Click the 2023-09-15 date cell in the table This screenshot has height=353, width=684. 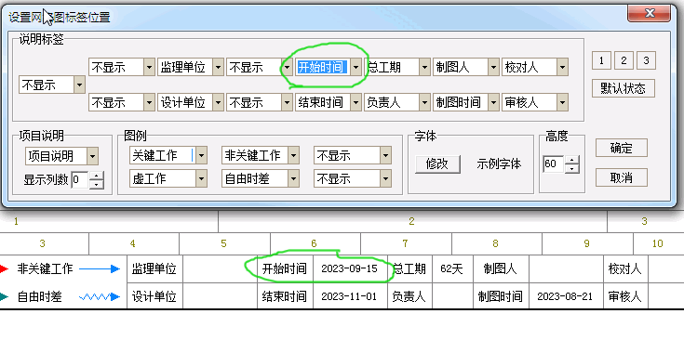[350, 268]
